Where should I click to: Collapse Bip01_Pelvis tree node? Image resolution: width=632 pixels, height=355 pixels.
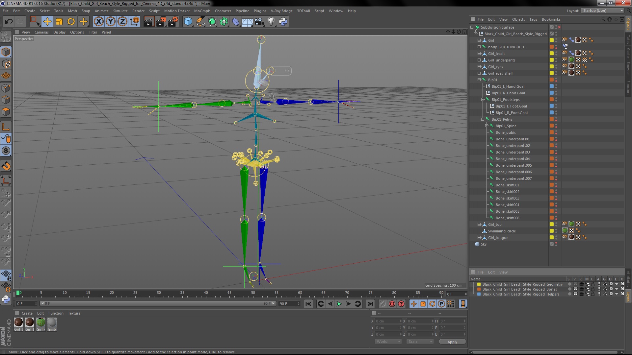[483, 119]
